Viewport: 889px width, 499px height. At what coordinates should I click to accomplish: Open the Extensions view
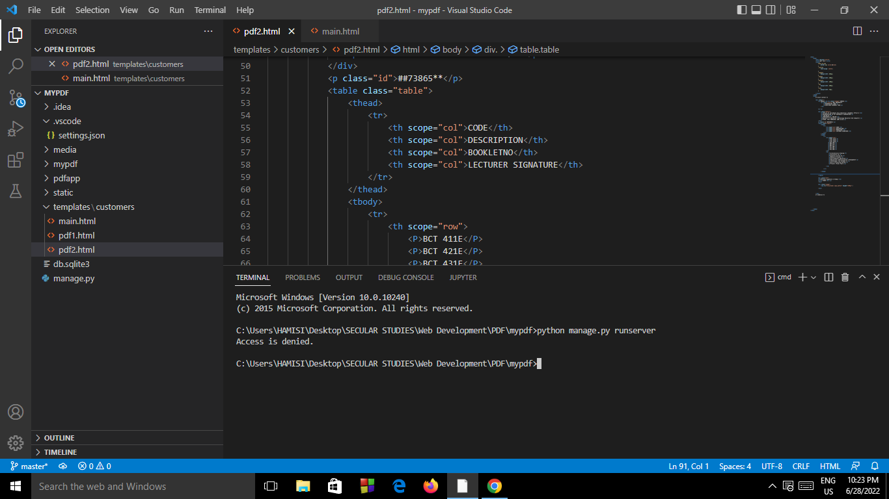click(16, 160)
